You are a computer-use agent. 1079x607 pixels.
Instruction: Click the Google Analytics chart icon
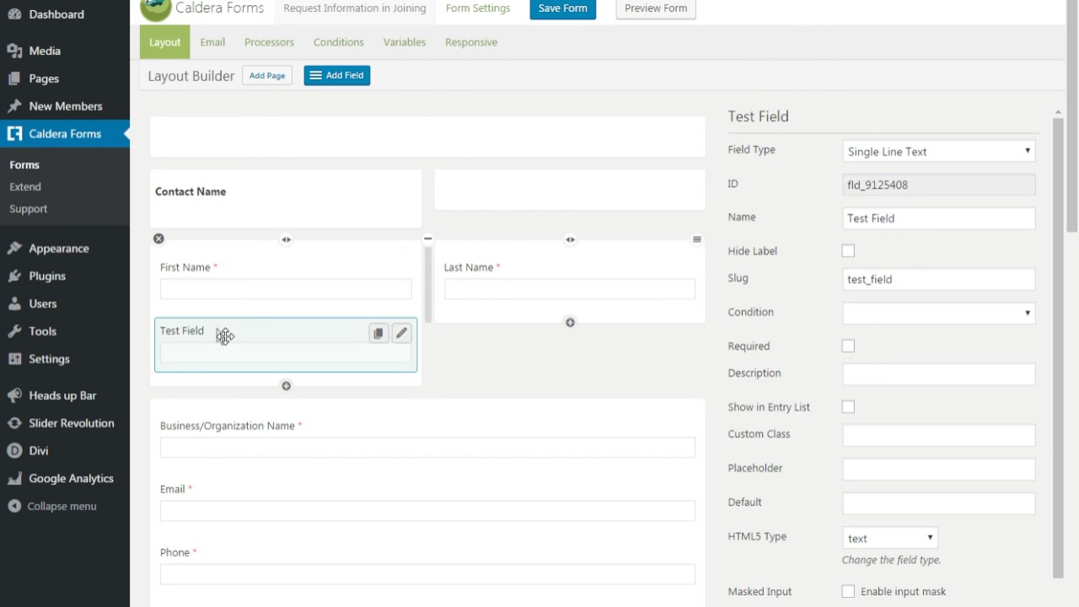(x=14, y=478)
